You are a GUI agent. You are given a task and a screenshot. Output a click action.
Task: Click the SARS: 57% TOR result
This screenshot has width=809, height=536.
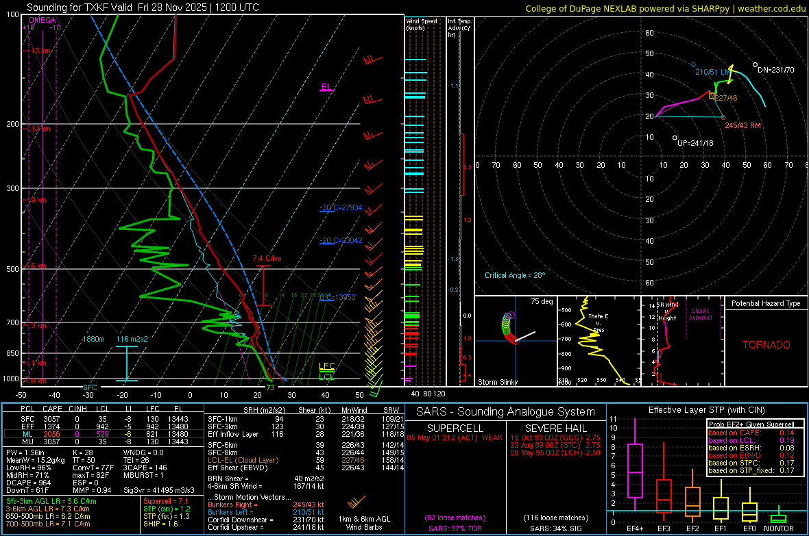[455, 528]
